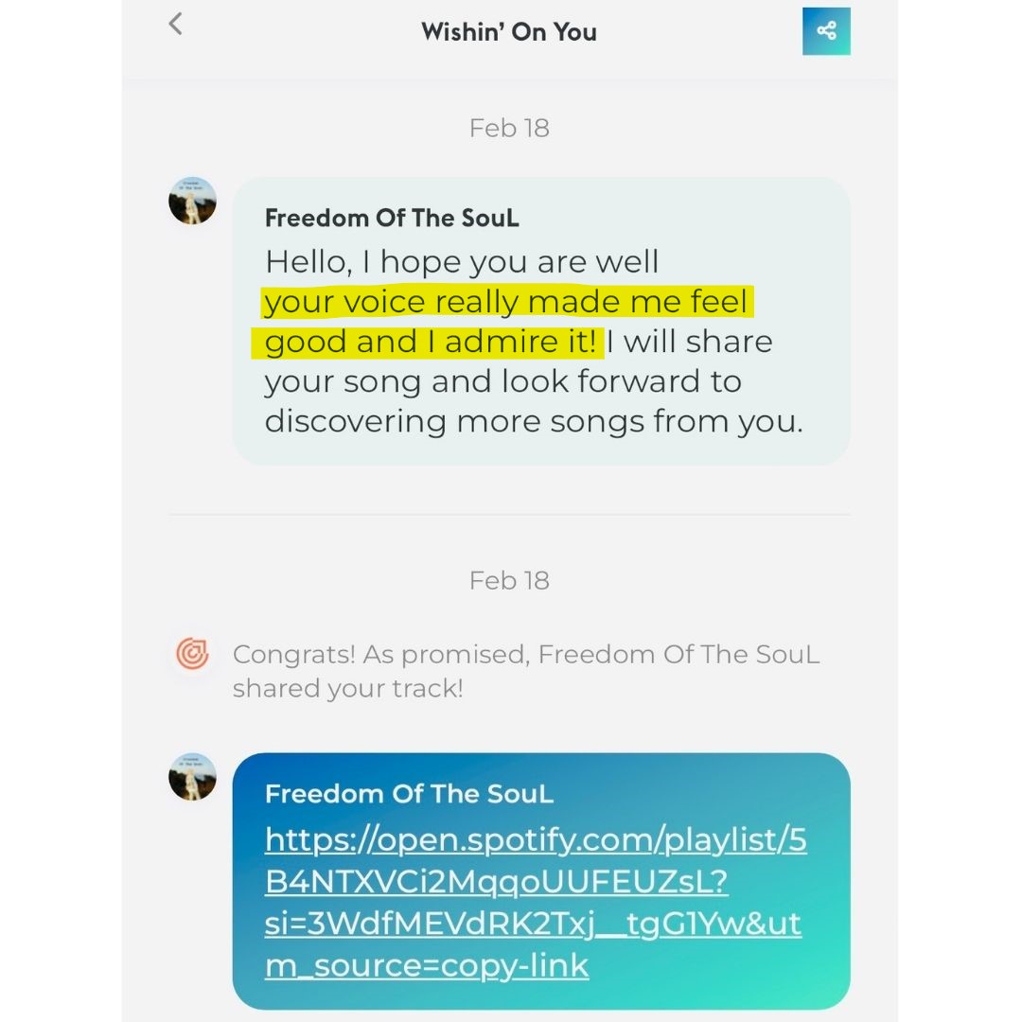
Task: Tap sender name in the blue message bubble
Action: pos(409,794)
